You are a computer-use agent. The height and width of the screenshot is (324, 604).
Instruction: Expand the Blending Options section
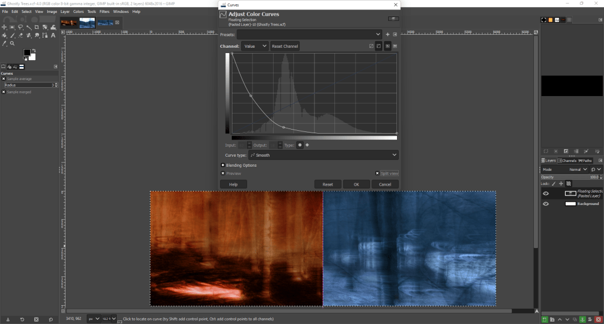point(223,165)
